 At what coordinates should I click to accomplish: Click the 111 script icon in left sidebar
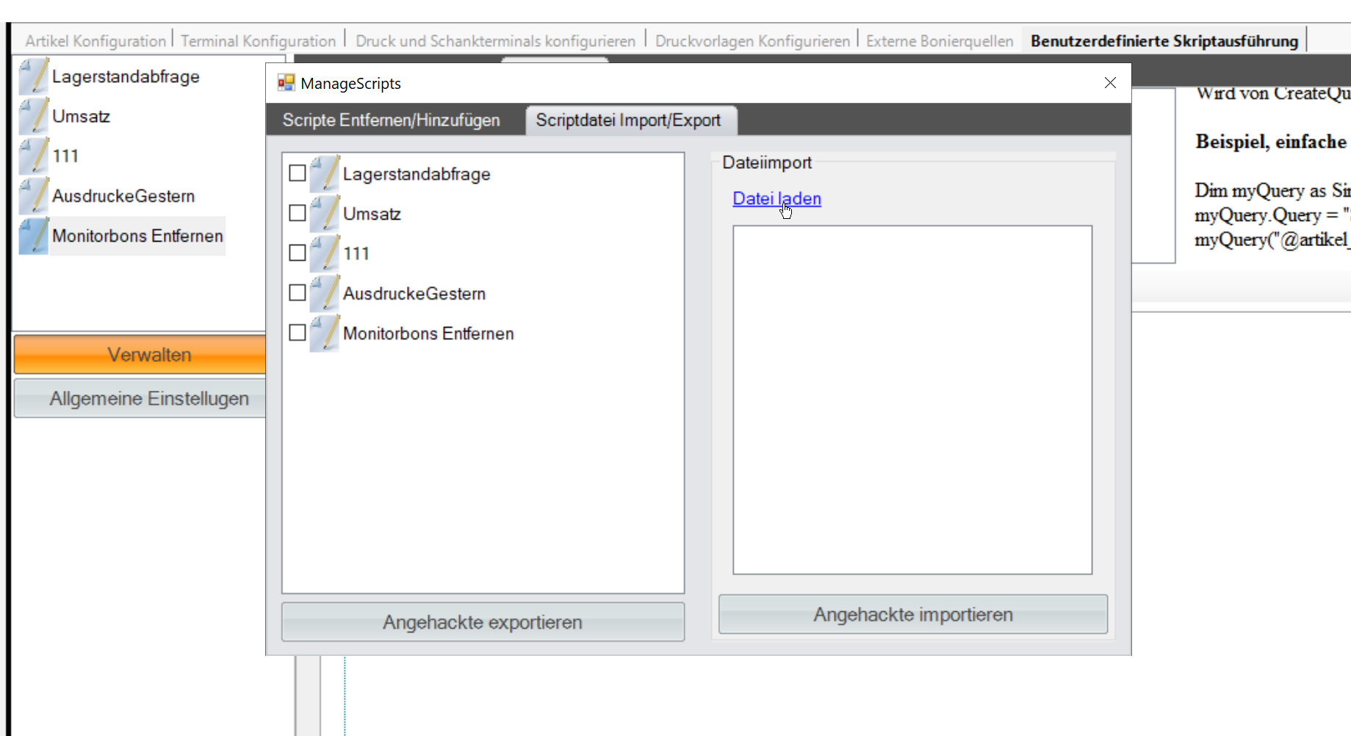click(34, 156)
